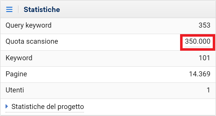216x116 pixels.
Task: Select the Query keyword label
Action: point(28,25)
